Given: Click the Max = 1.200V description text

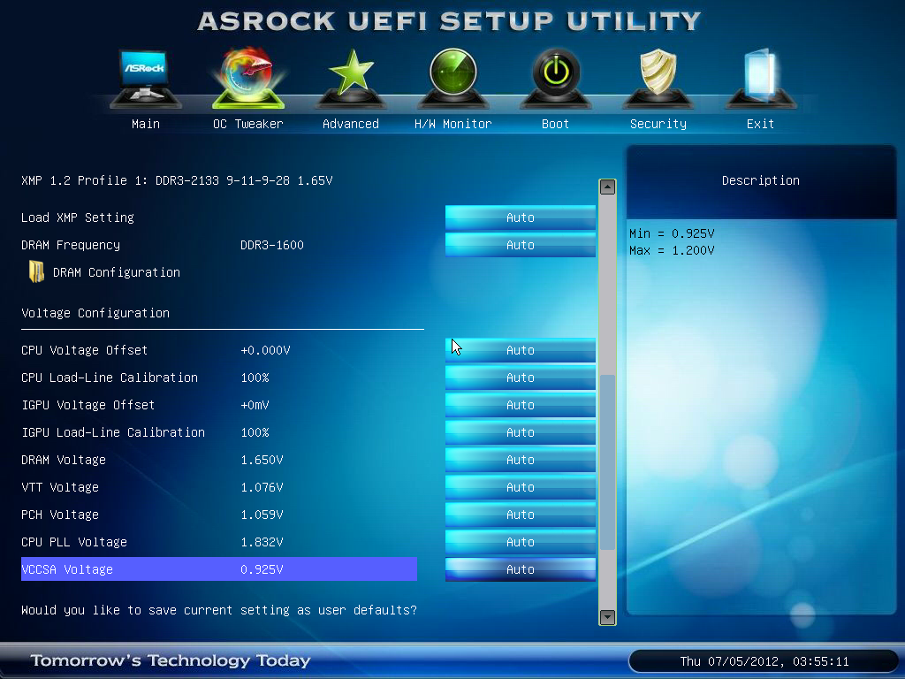Looking at the screenshot, I should 672,250.
